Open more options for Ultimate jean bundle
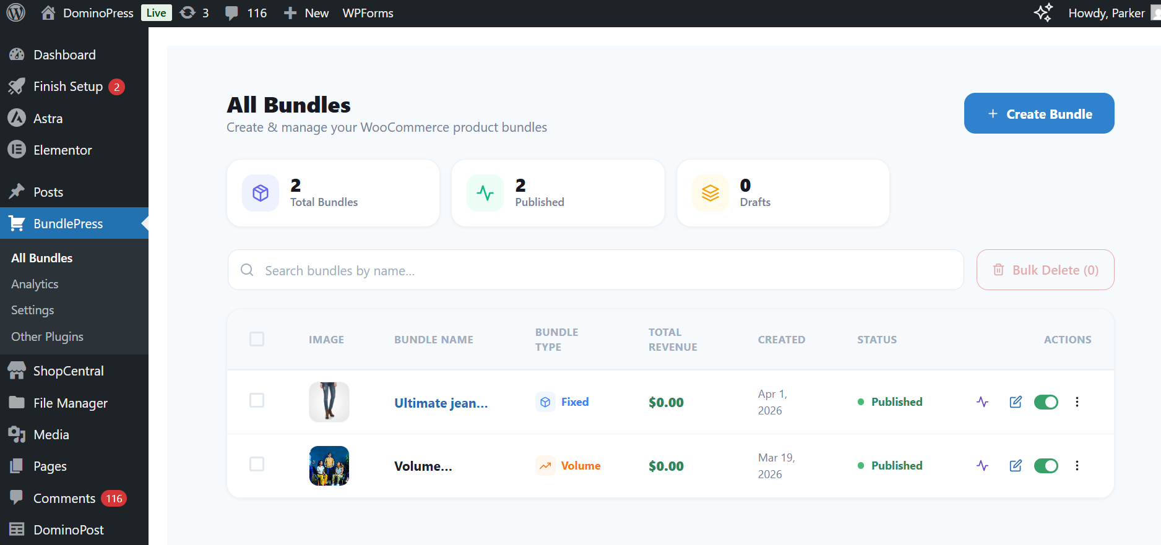Screen dimensions: 1161x545 click(x=1077, y=402)
